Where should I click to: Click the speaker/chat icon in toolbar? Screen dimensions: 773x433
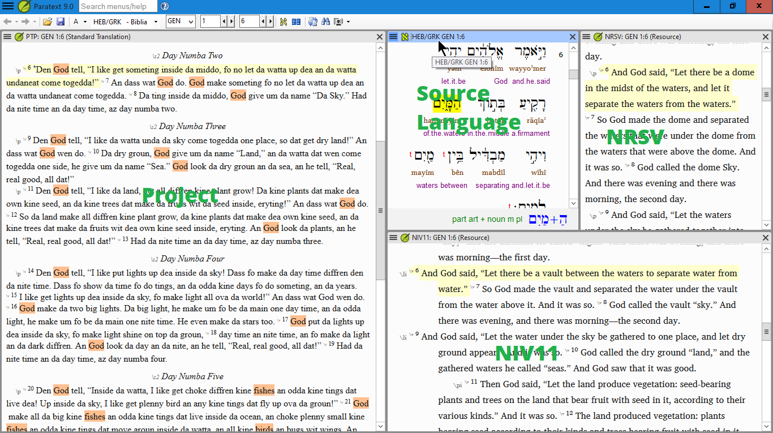[x=338, y=22]
